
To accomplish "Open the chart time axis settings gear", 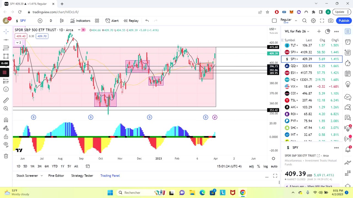I will click(x=273, y=159).
